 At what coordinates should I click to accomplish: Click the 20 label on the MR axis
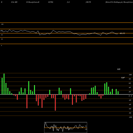[x=130, y=92]
